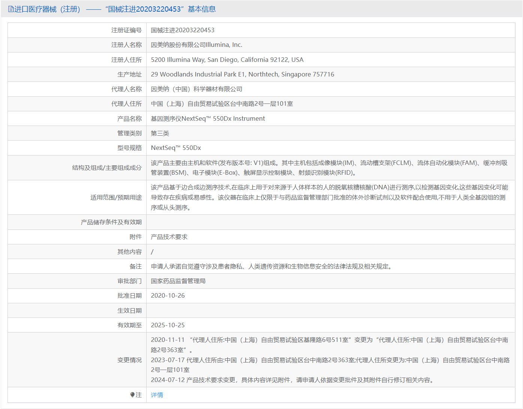Open the 详情 link
This screenshot has height=409, width=523.
tap(157, 395)
